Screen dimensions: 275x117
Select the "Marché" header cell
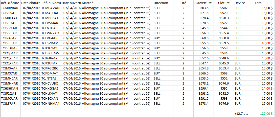point(117,3)
